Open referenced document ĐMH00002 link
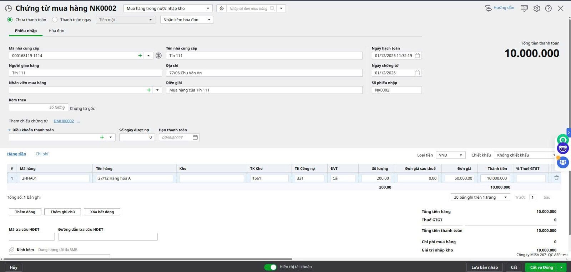Screen dimensions: 571x272 point(64,121)
